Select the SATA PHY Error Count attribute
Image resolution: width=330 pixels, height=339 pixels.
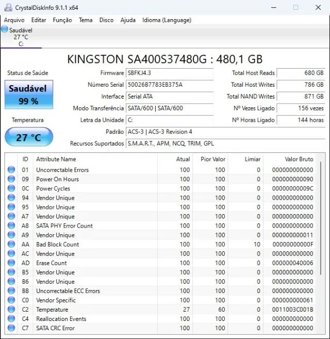(64, 225)
